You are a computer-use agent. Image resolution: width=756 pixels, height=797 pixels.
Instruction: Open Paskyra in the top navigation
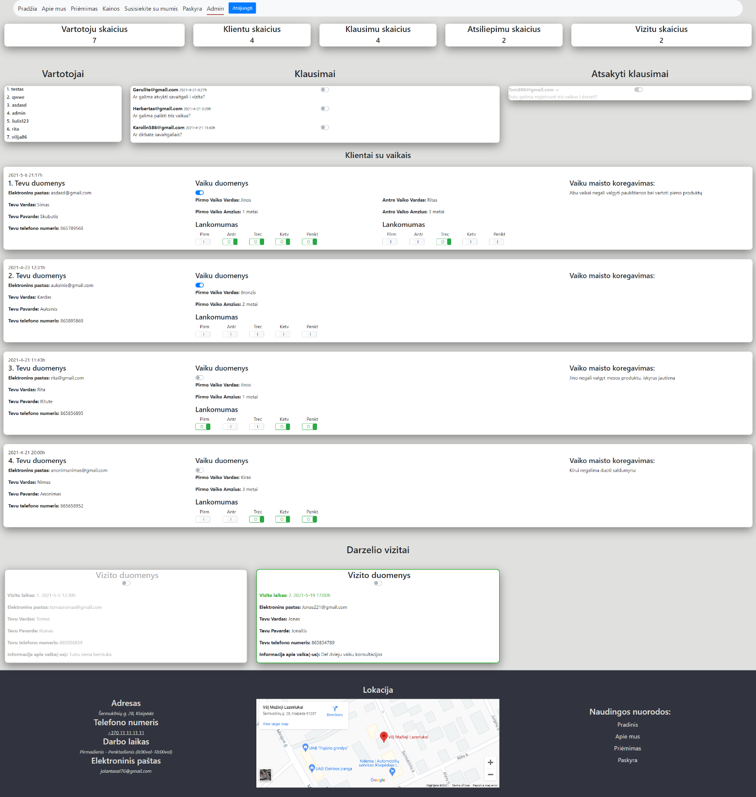pos(192,9)
